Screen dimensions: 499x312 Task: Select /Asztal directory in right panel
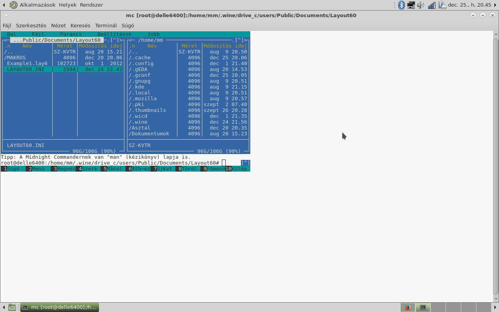click(x=188, y=128)
